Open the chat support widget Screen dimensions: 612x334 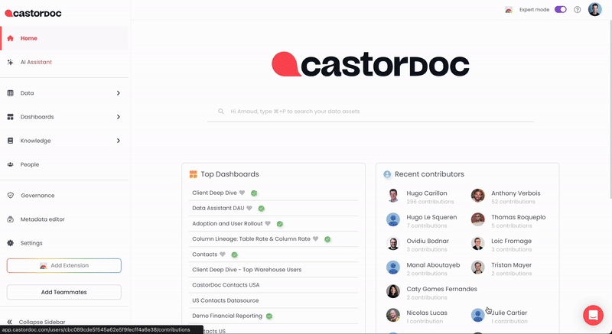click(594, 314)
